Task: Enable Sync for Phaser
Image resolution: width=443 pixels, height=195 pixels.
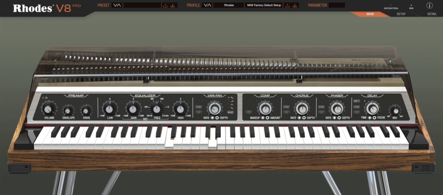Action: click(322, 107)
